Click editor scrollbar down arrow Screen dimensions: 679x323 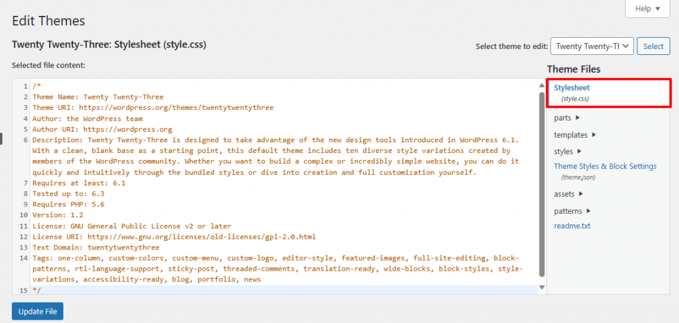click(x=542, y=287)
